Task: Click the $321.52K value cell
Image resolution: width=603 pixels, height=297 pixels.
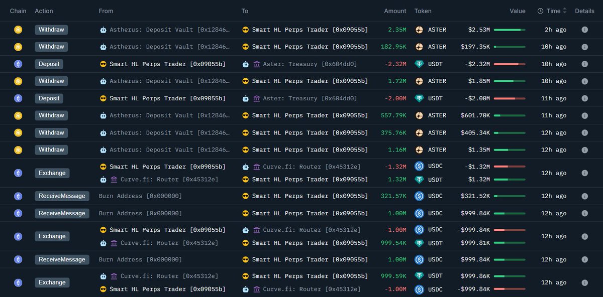Action: 475,196
